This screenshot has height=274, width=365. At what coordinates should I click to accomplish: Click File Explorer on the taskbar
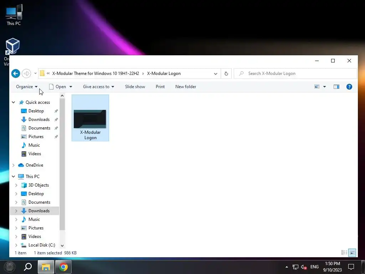[x=46, y=267]
